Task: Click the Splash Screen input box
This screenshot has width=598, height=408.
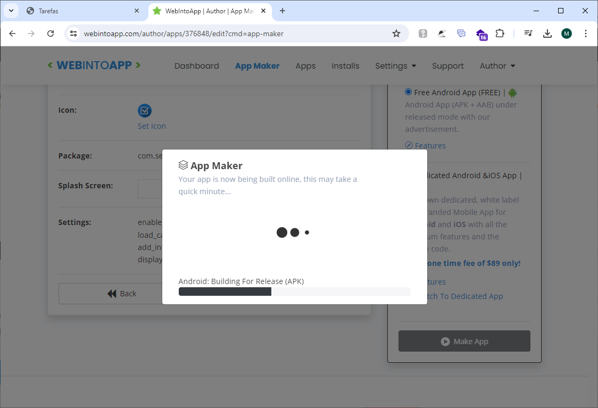Action: tap(150, 189)
